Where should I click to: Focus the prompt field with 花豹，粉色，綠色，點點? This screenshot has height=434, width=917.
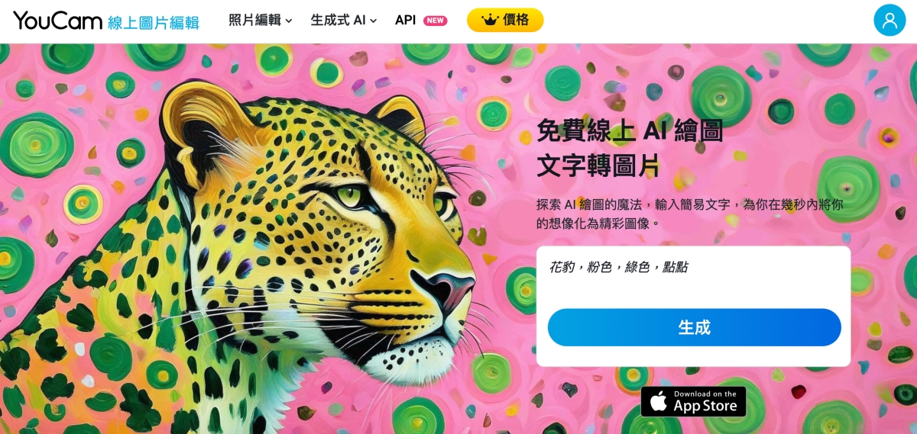tap(693, 275)
